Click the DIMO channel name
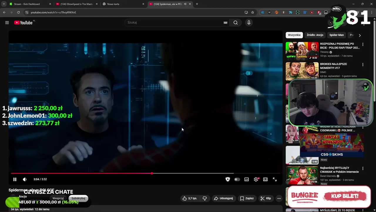 (323, 72)
